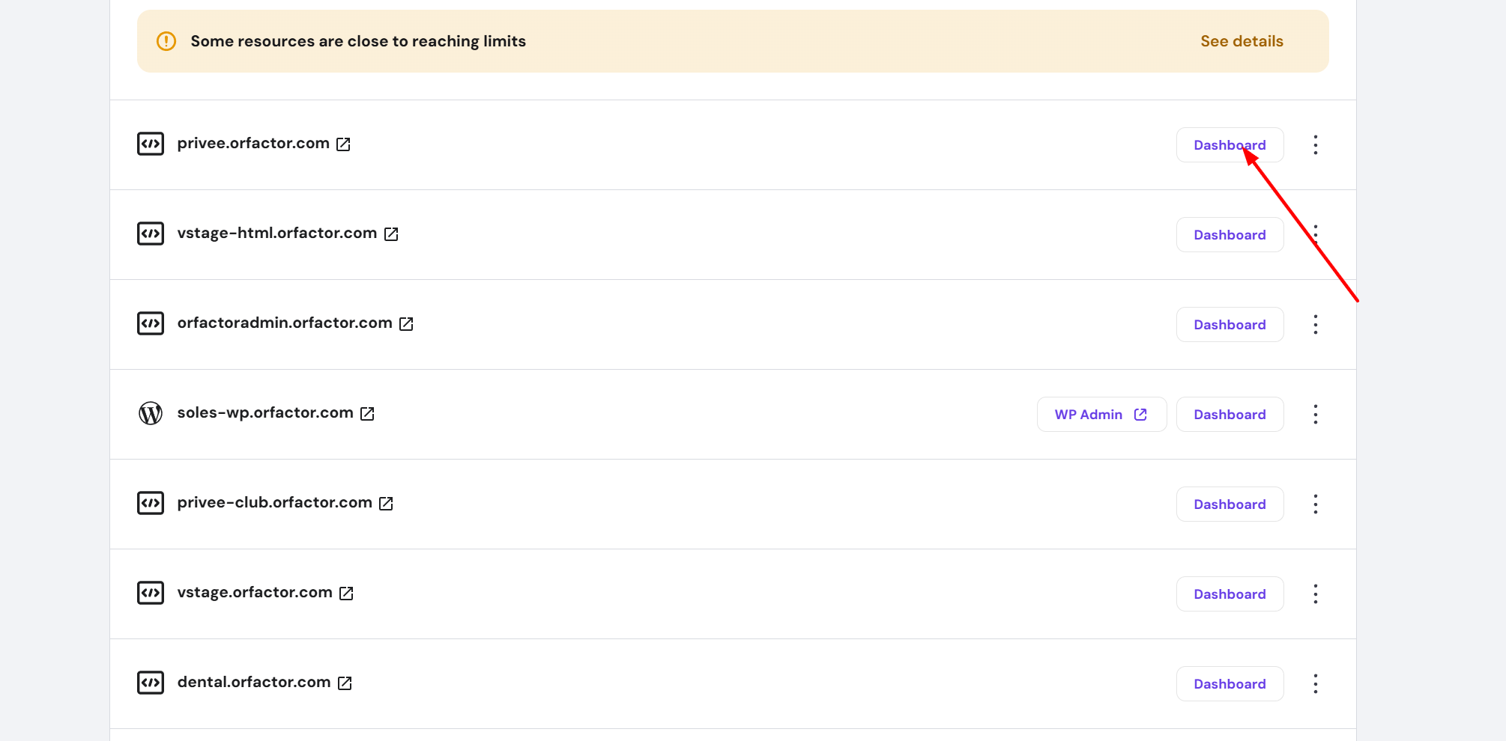Click WP Admin for soles-wp.orfactor.com
Viewport: 1506px width, 741px height.
pos(1101,414)
